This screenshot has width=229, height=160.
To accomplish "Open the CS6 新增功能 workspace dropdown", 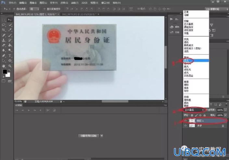I will pos(217,9).
